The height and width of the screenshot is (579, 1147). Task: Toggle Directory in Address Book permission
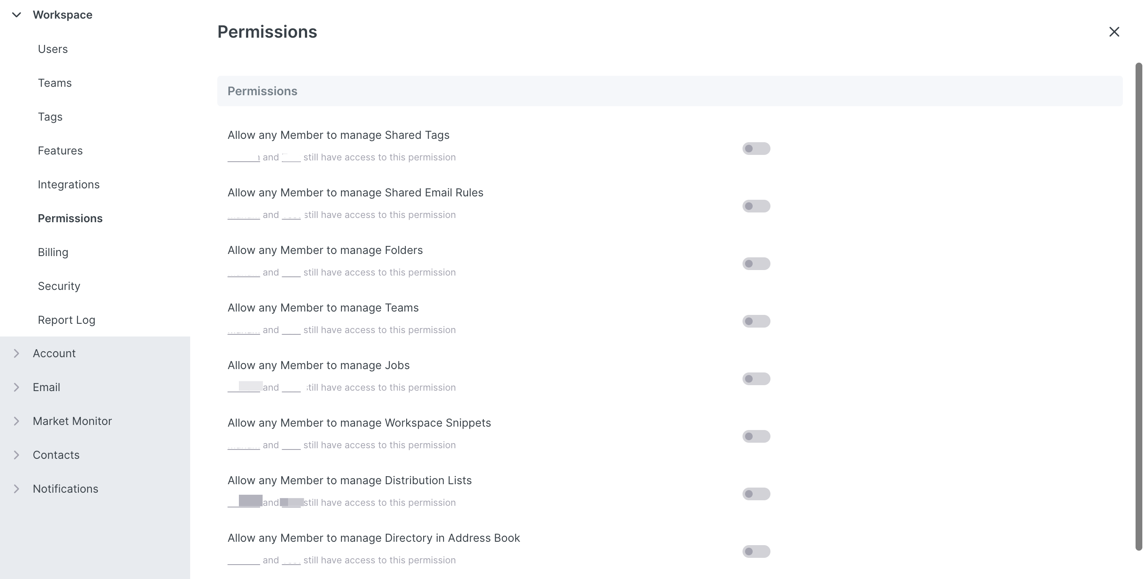(756, 551)
